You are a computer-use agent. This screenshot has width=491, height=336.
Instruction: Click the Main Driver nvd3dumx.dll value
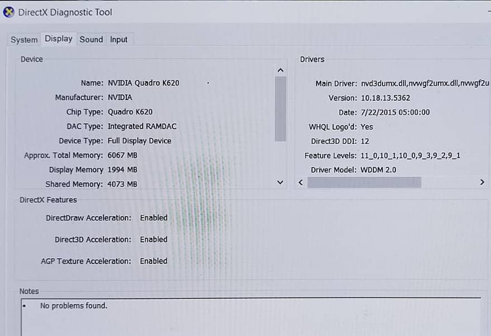(x=424, y=83)
